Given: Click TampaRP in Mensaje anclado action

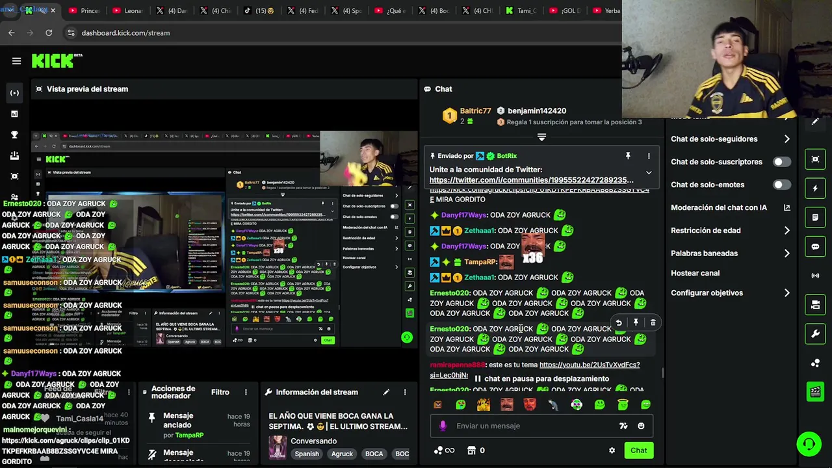Looking at the screenshot, I should click(189, 435).
